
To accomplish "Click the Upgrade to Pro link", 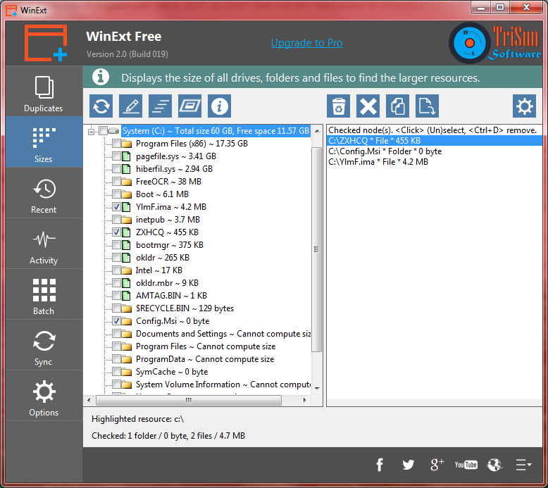I will coord(307,43).
